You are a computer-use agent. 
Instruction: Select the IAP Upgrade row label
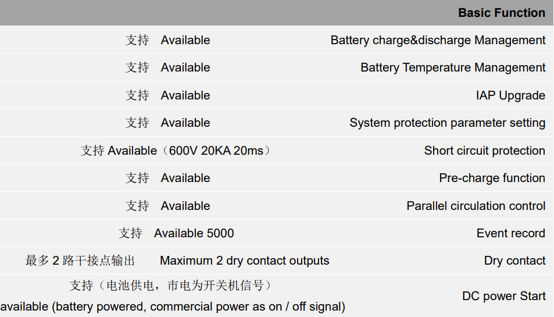[x=510, y=95]
